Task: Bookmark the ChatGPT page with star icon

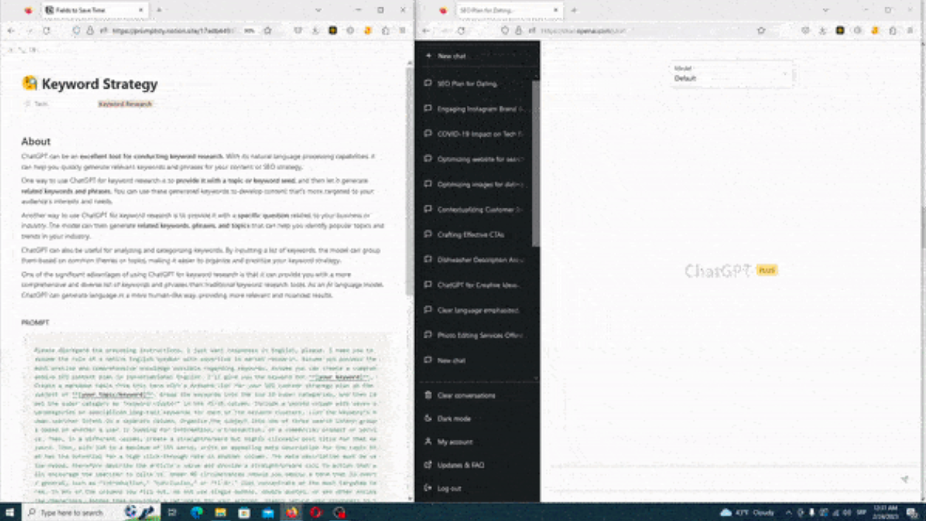Action: [761, 31]
